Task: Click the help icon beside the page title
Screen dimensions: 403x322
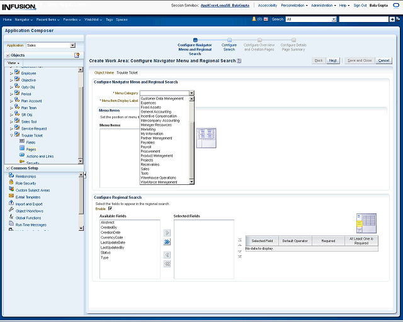Action: (x=239, y=60)
